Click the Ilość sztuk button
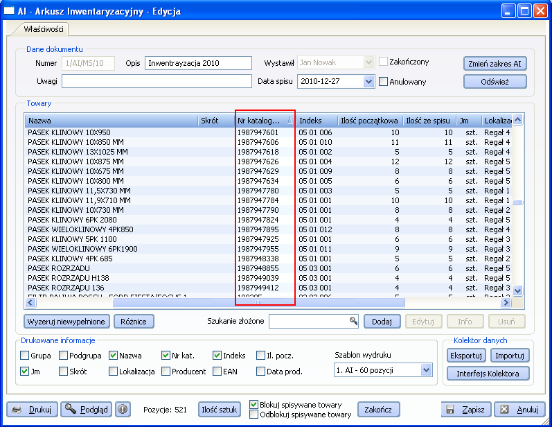The image size is (552, 427). coord(220,410)
